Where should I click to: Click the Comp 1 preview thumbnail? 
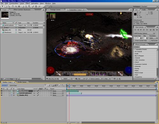pyautogui.click(x=5, y=15)
